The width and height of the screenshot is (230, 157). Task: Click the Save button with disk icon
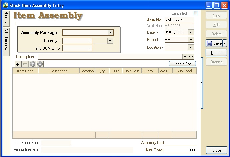tap(214, 43)
